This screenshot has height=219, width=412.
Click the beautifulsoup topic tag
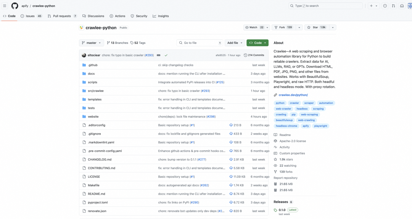(284, 120)
